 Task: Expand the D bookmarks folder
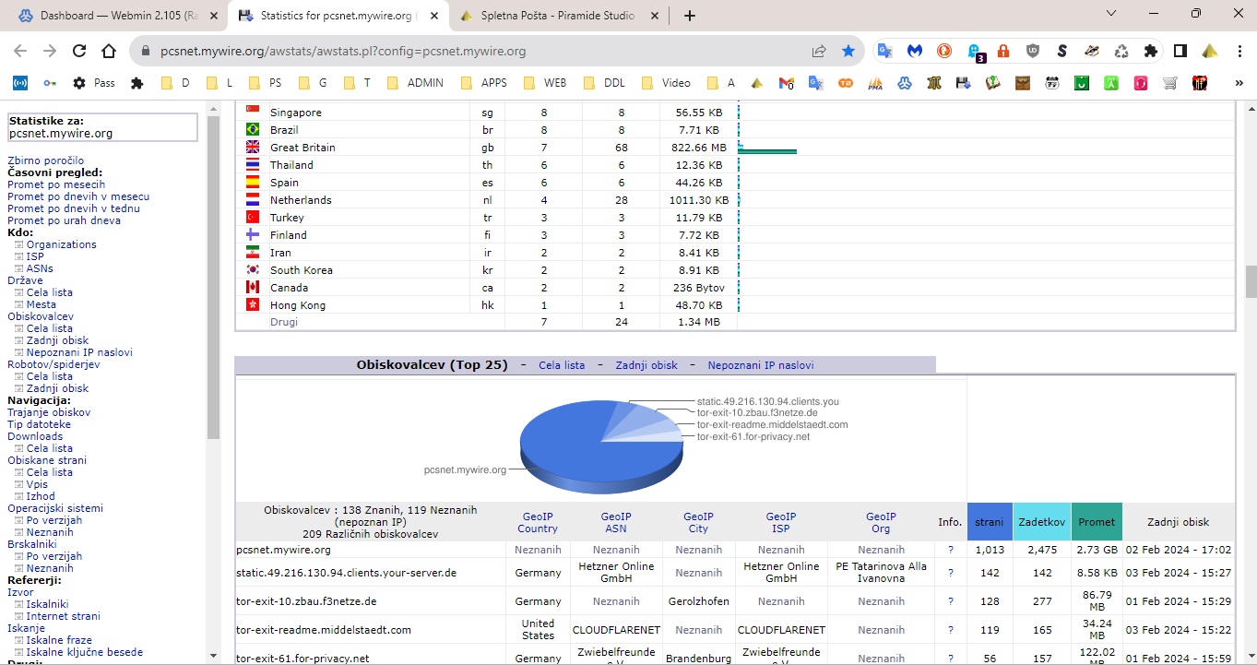click(x=175, y=83)
